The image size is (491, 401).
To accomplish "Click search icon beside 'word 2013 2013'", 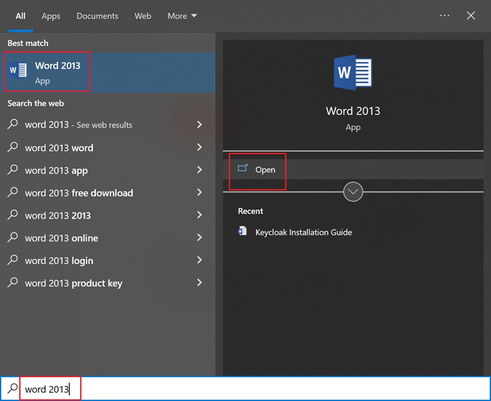I will point(12,214).
